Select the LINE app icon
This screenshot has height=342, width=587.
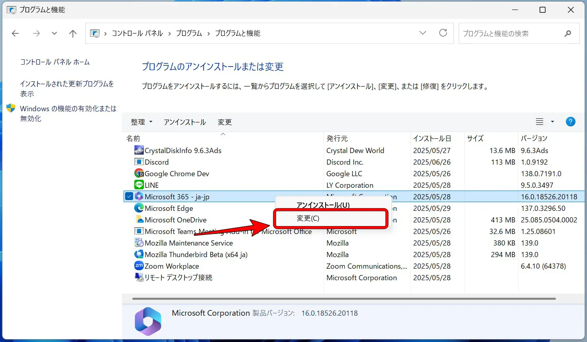(139, 185)
